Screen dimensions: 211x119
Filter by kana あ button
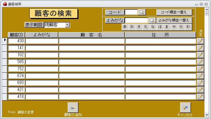click(x=125, y=27)
